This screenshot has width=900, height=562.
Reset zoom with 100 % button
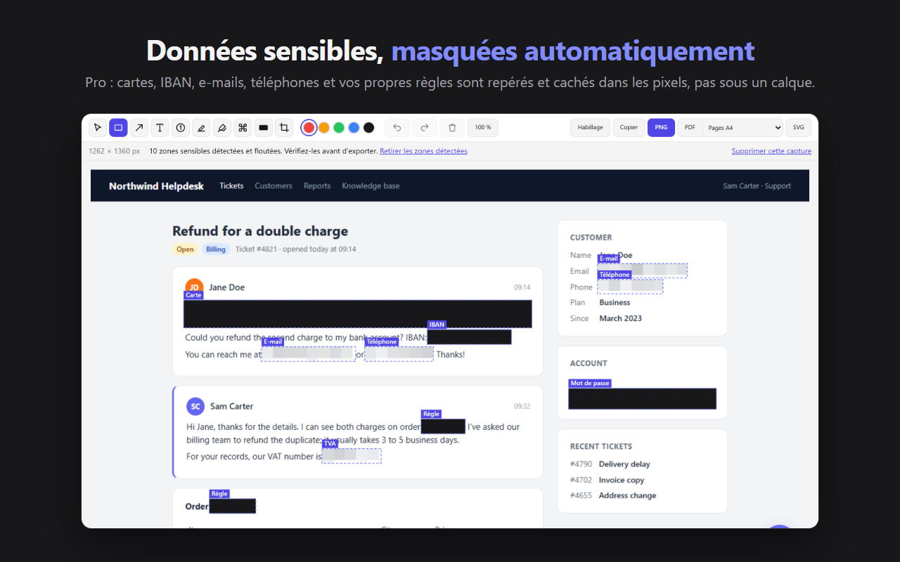(483, 128)
